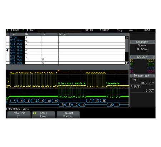Click the Errors column header
This screenshot has height=147, width=161.
(x=94, y=34)
